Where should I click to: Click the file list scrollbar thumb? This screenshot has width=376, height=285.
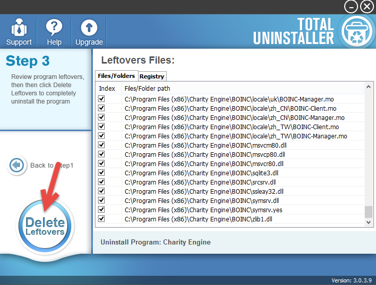pos(369,212)
